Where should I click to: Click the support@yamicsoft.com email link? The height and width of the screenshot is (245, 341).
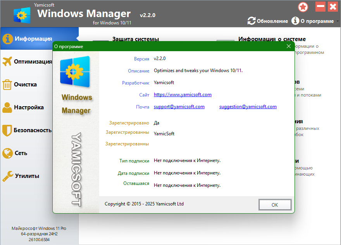point(179,107)
